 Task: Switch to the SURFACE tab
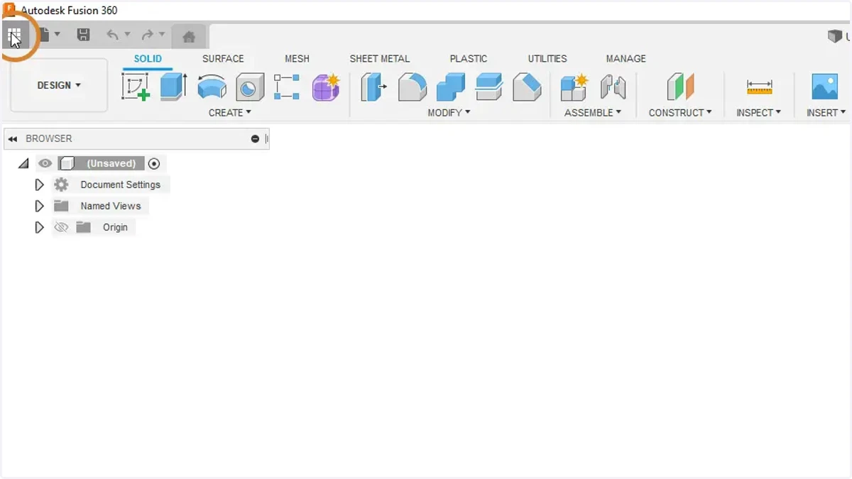tap(223, 59)
